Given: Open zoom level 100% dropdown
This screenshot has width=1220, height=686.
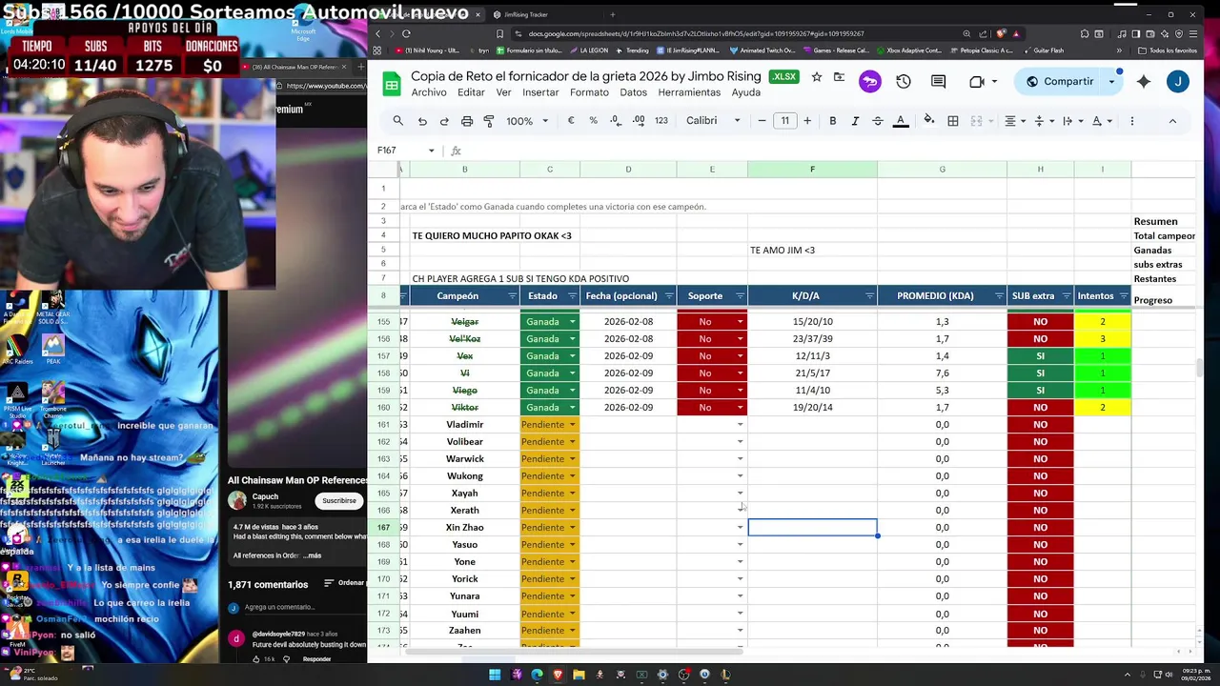Looking at the screenshot, I should [527, 121].
